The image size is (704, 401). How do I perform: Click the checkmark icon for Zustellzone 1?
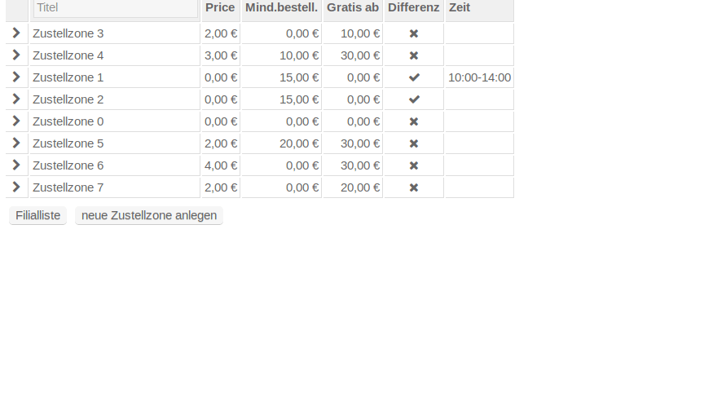point(414,77)
